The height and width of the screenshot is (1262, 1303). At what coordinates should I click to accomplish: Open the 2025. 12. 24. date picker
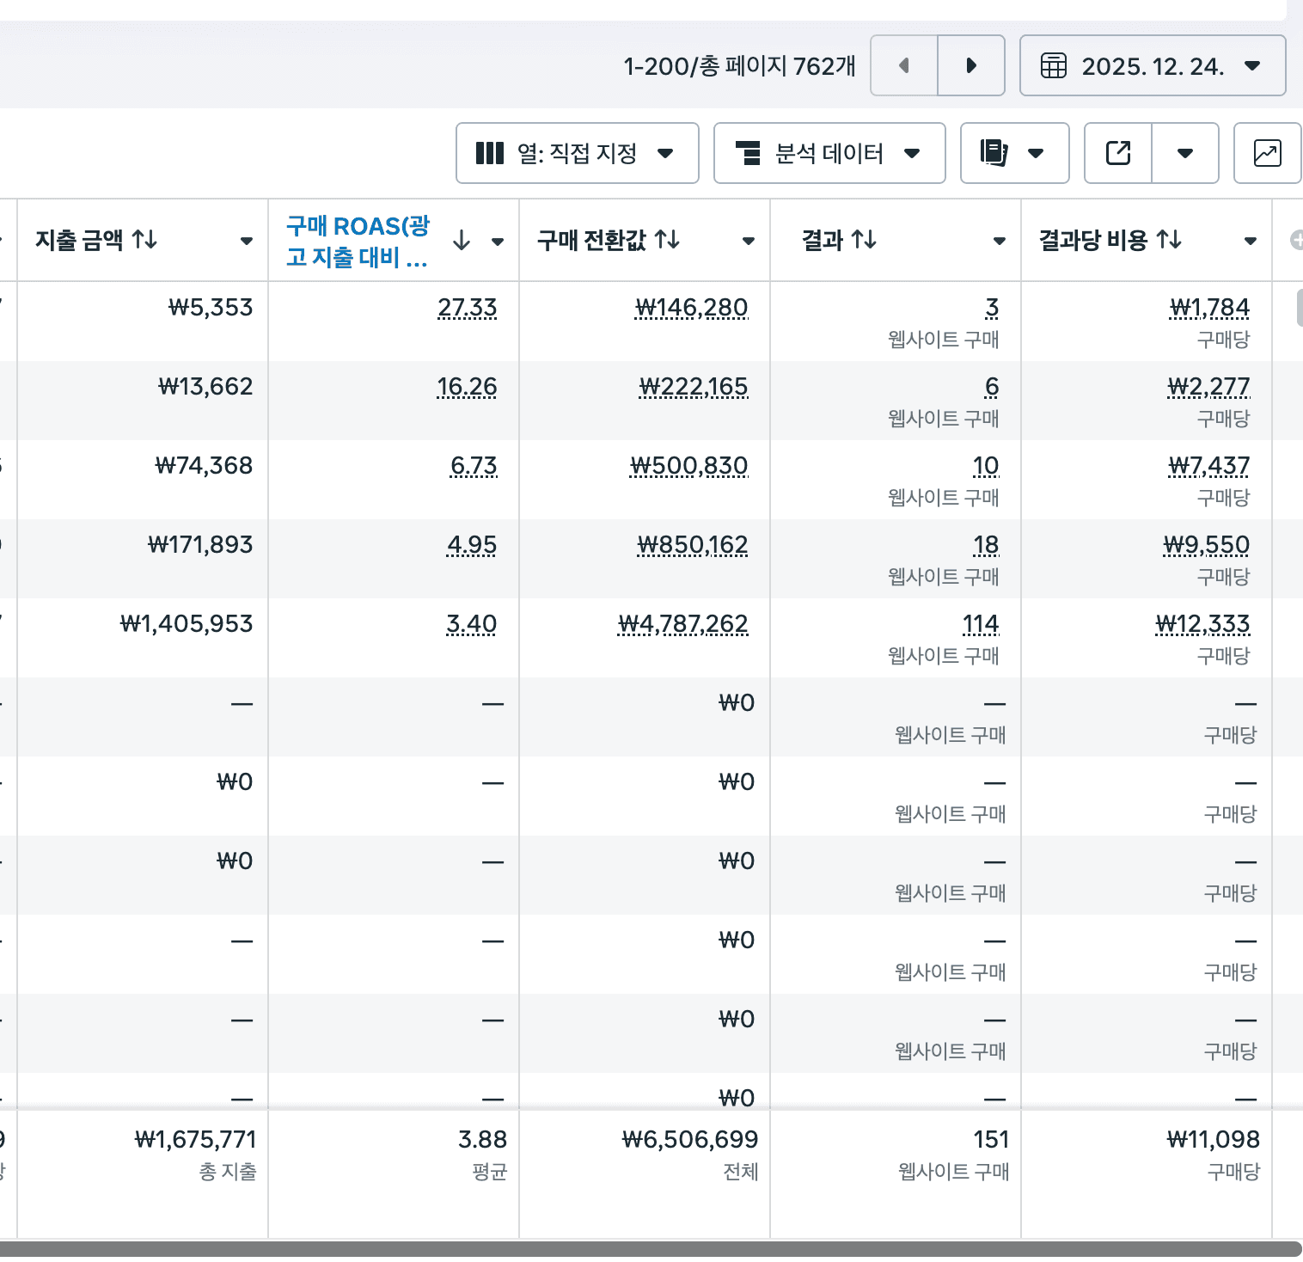pyautogui.click(x=1153, y=65)
